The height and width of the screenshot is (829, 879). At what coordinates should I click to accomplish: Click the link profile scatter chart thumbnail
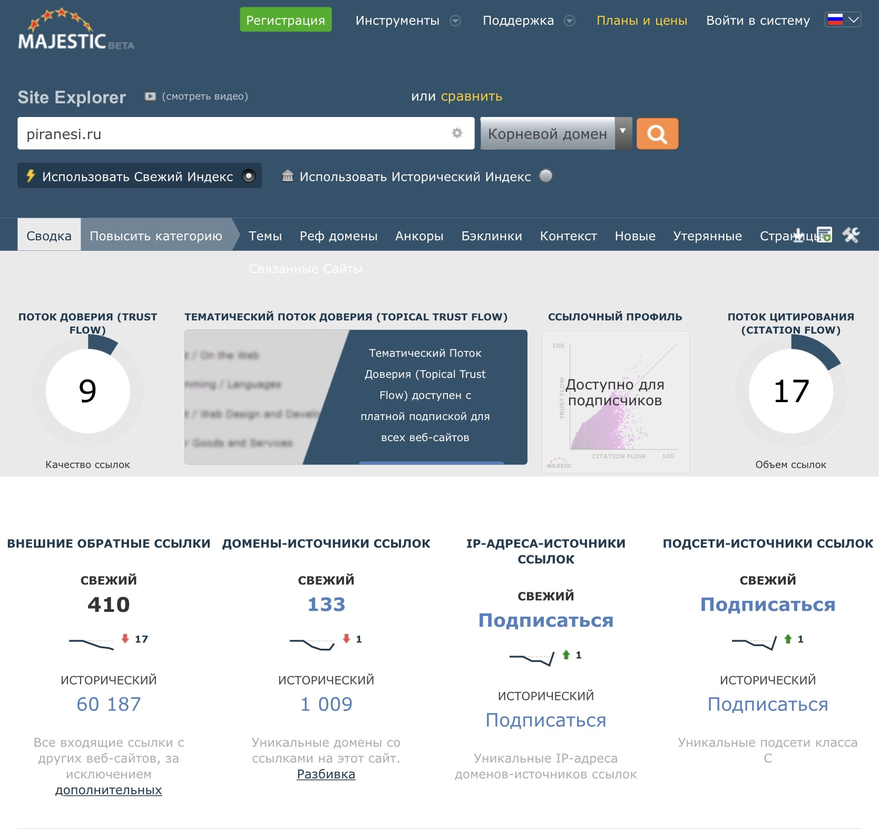(x=616, y=402)
